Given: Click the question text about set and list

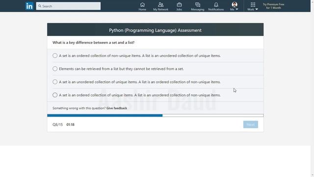Looking at the screenshot, I should [93, 43].
